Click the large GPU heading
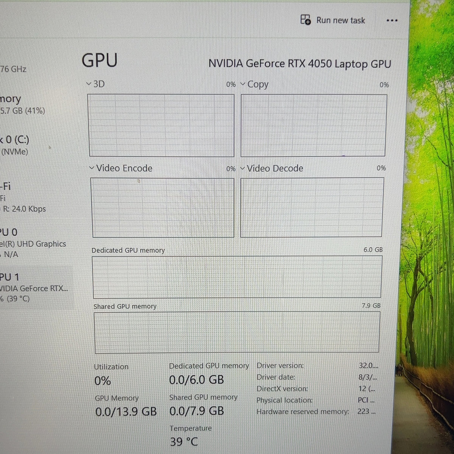 pos(100,61)
